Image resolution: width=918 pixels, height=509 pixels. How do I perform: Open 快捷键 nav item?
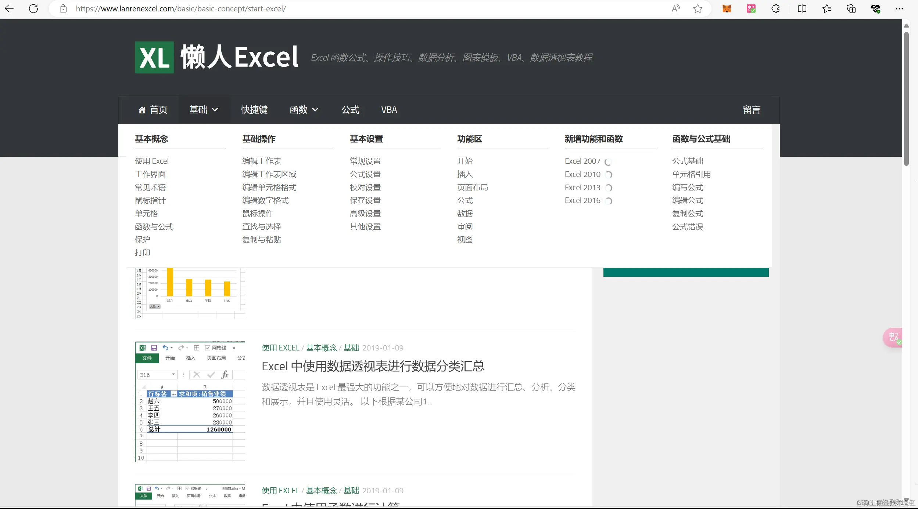254,110
